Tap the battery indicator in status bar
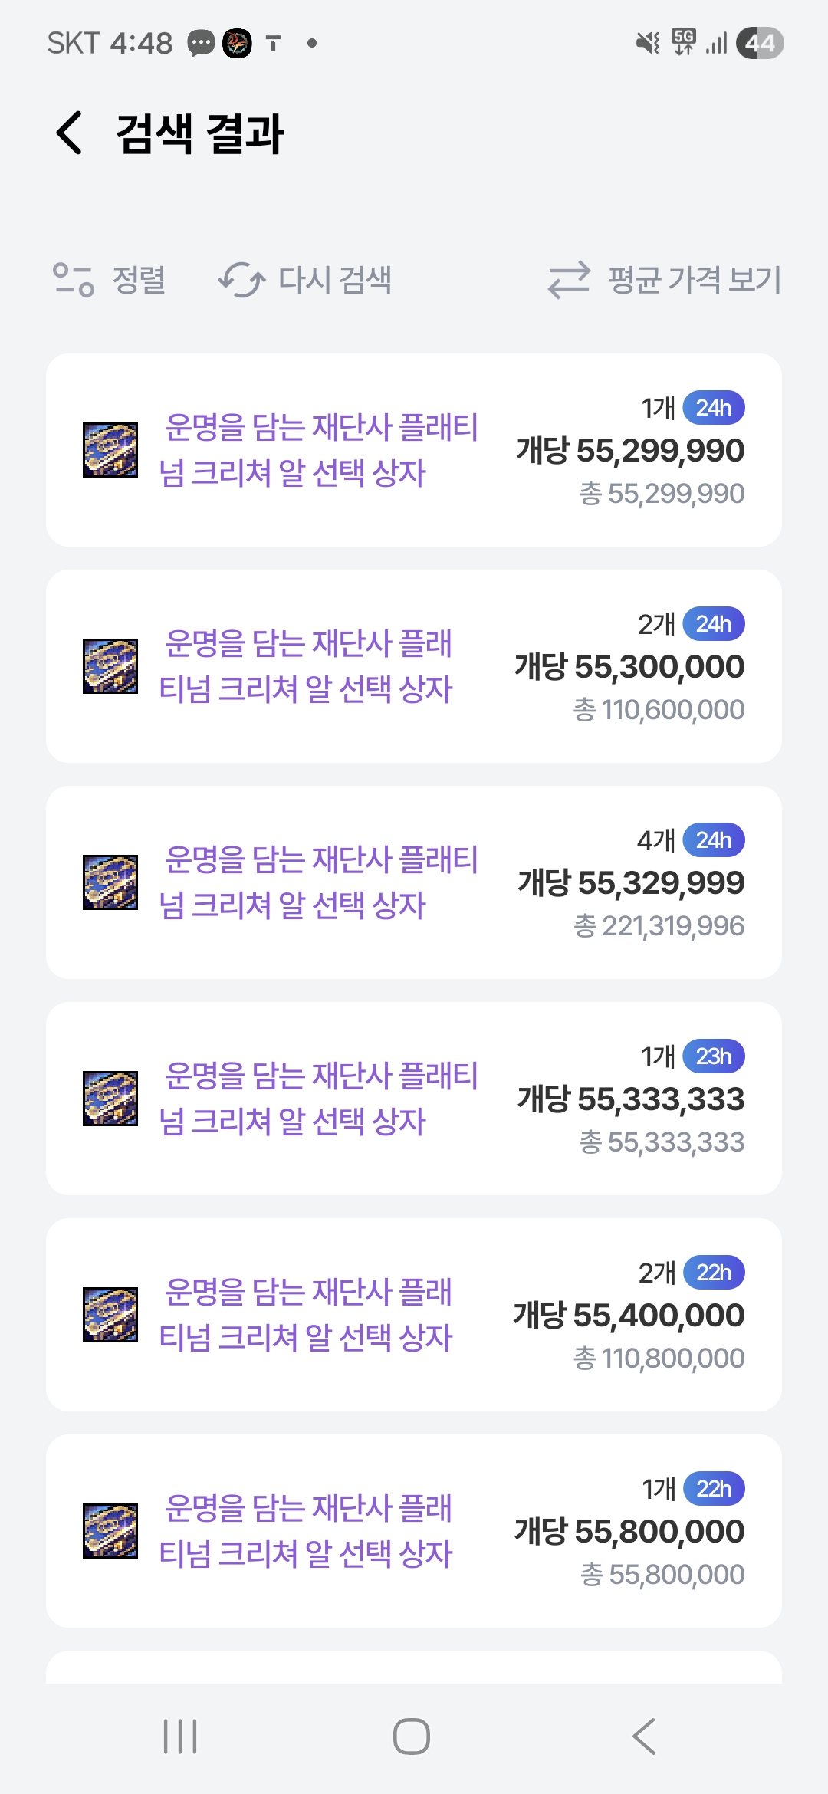Screen dimensions: 828x1794 click(x=759, y=43)
